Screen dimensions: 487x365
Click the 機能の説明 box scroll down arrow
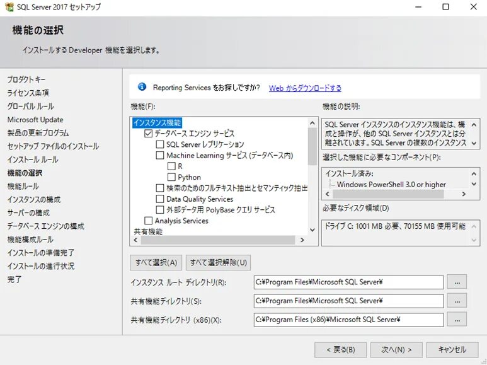474,143
